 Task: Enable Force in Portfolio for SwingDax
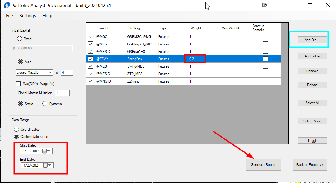point(266,59)
